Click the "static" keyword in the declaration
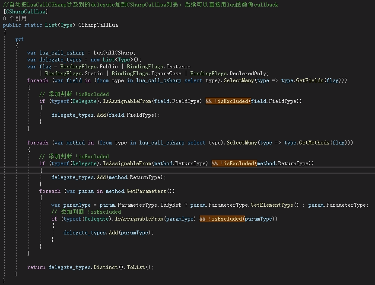Image resolution: width=375 pixels, height=285 pixels. [x=33, y=25]
